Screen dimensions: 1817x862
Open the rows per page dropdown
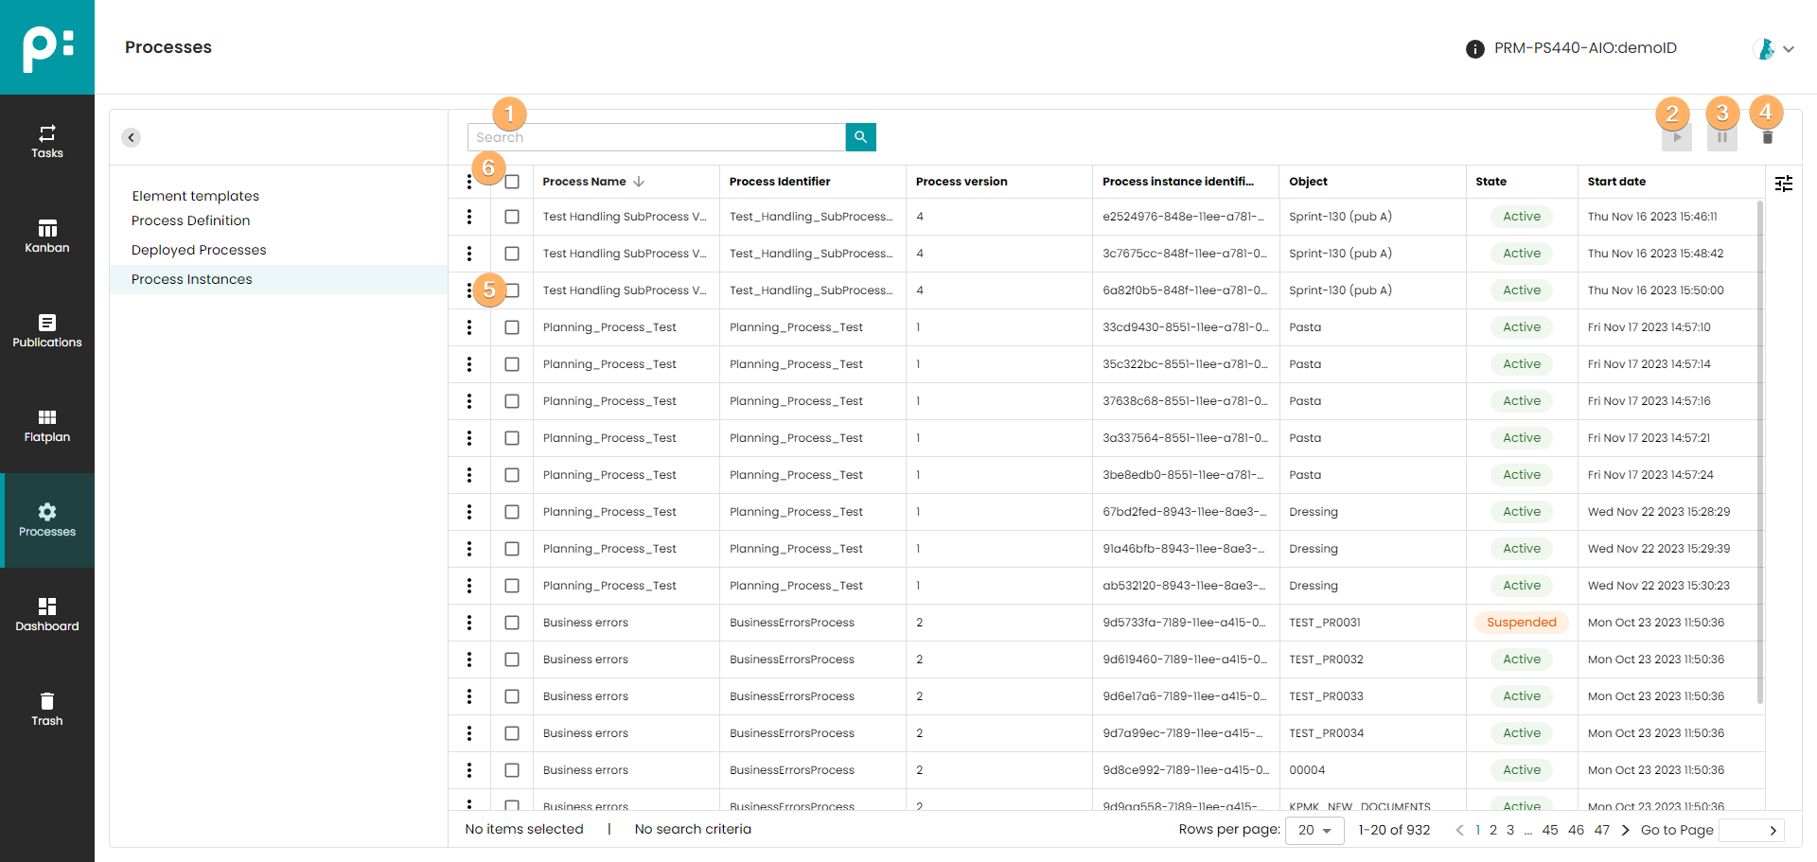click(x=1314, y=830)
